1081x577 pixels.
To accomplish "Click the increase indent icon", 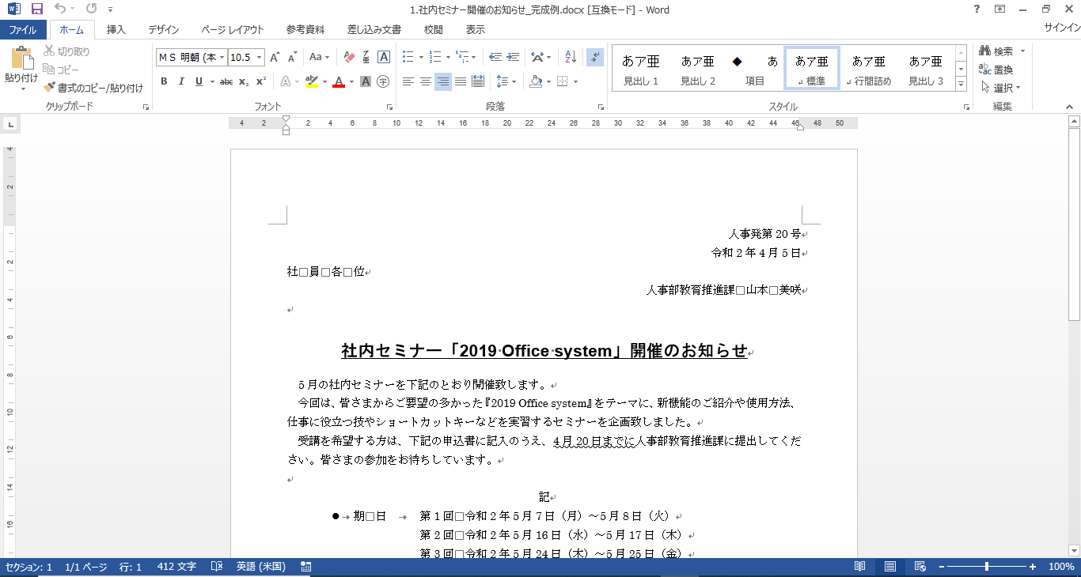I will (x=513, y=57).
